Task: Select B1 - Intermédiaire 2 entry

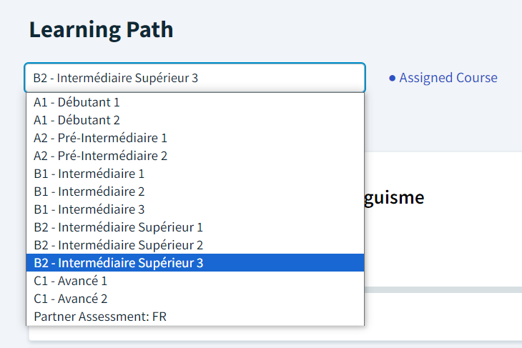Action: coord(89,192)
